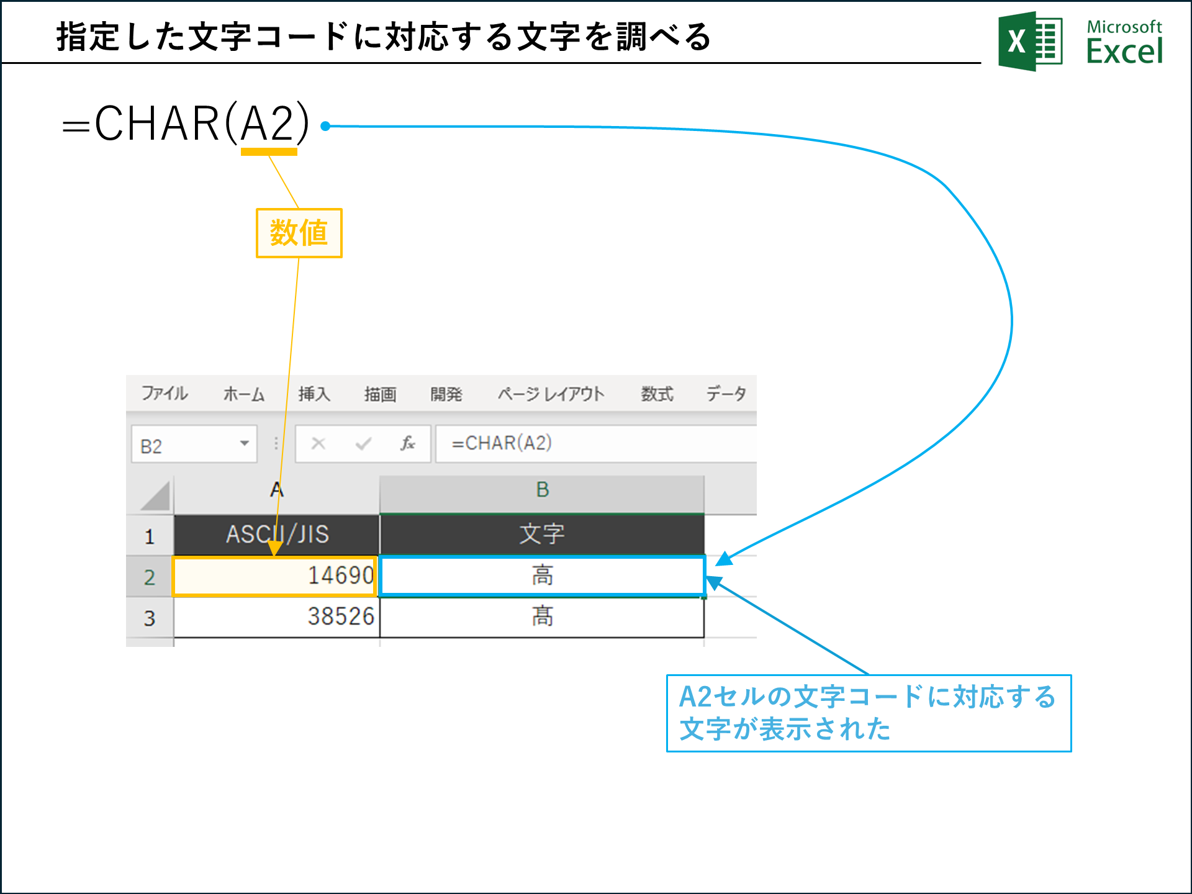Switch to the 挿入 tab

click(x=315, y=393)
